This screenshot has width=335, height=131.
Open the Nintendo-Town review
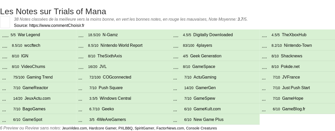coord(298,45)
